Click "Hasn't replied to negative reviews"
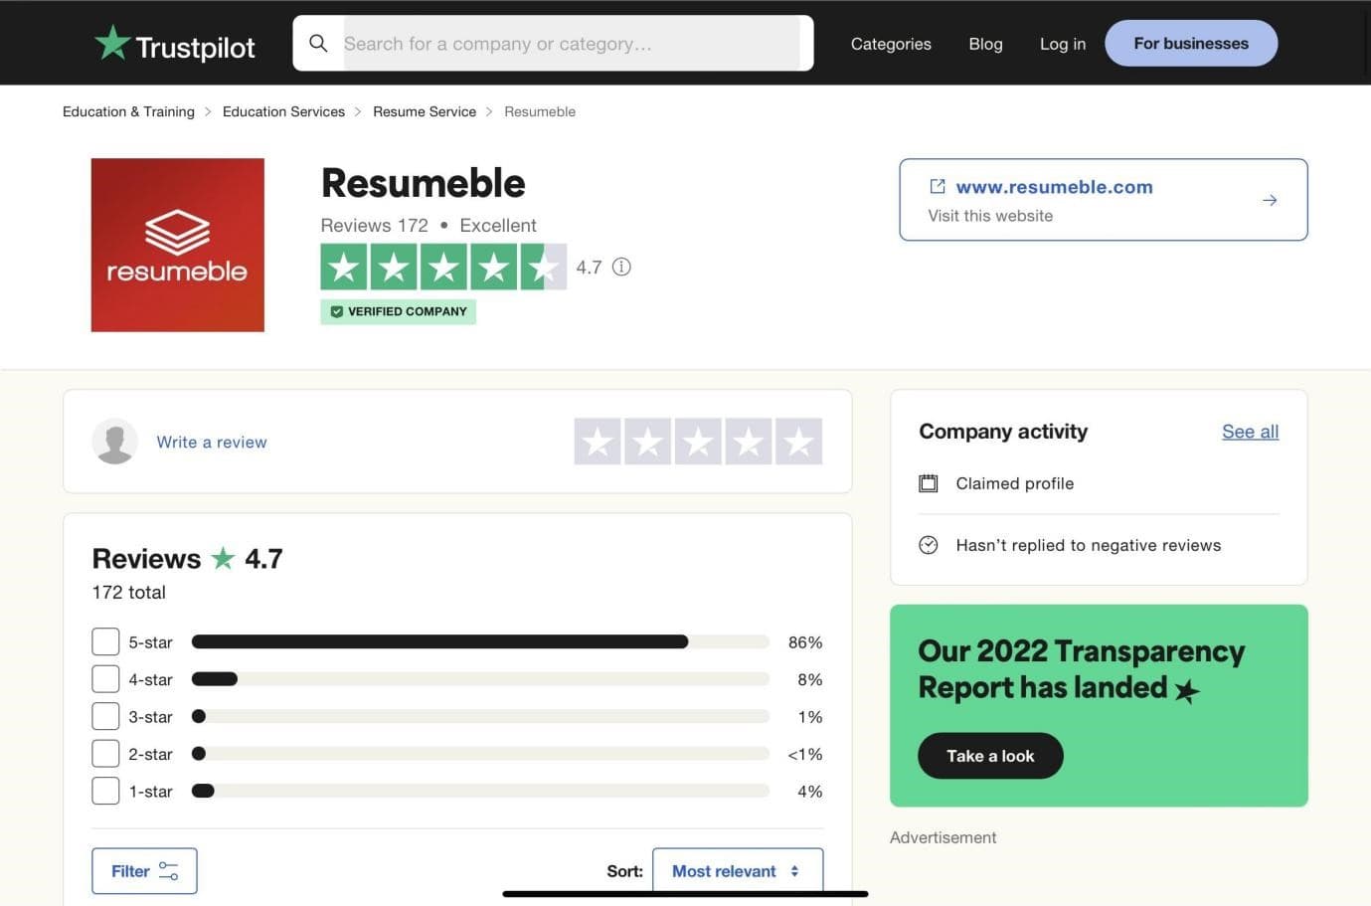 (1089, 545)
